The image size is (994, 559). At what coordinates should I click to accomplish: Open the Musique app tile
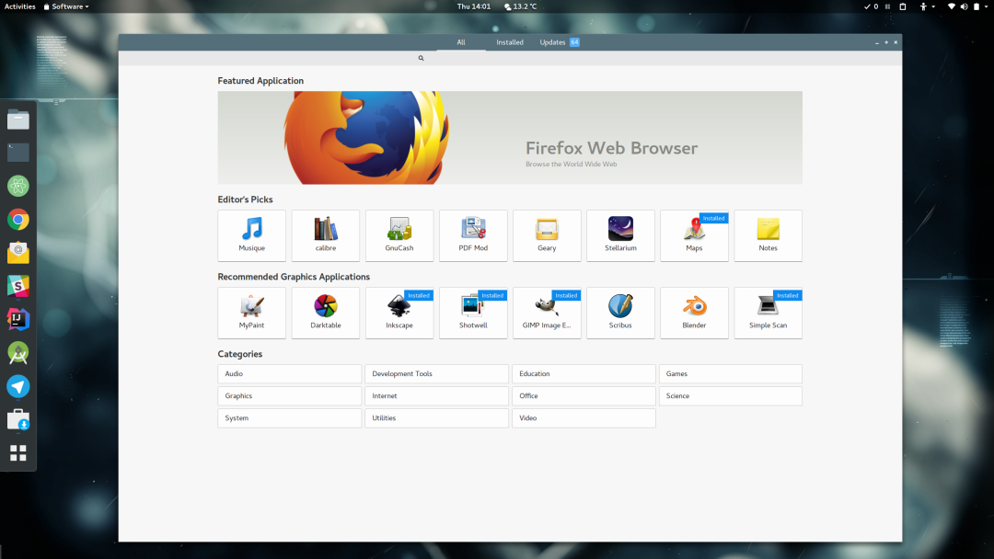[251, 235]
